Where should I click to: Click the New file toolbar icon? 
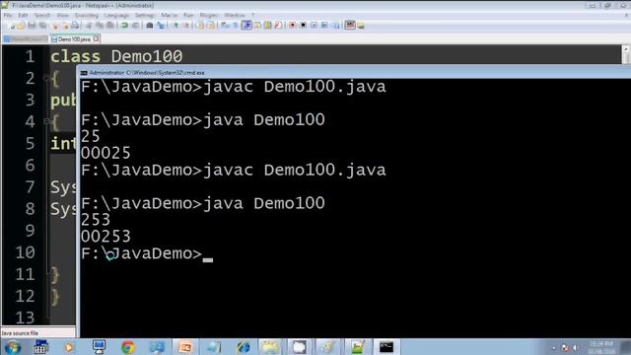(11, 26)
